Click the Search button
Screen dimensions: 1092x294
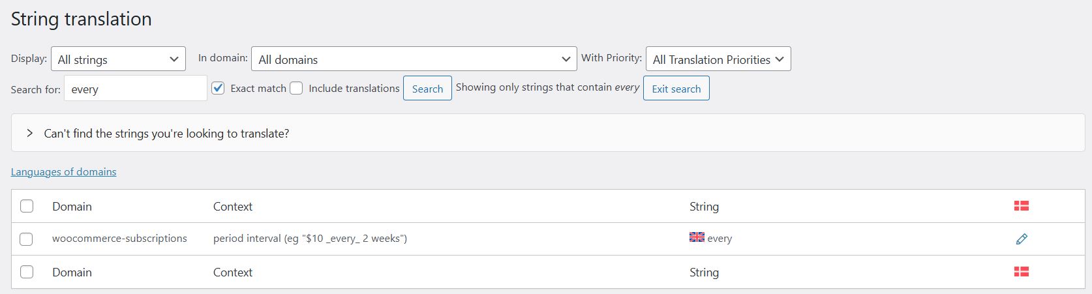click(427, 89)
